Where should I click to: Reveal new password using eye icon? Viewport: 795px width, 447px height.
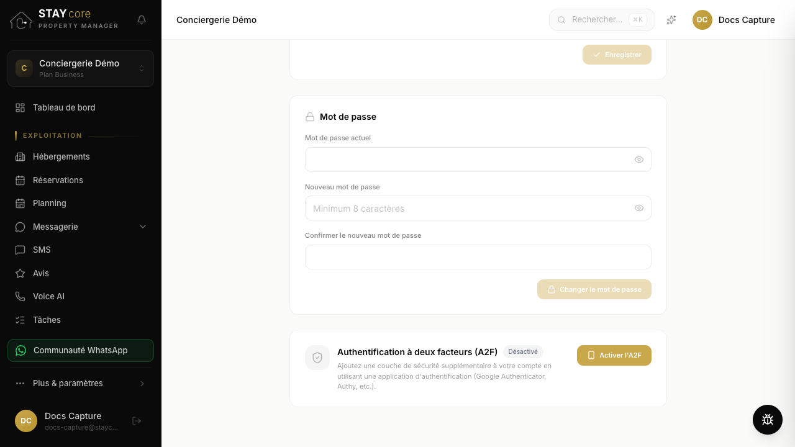[639, 208]
